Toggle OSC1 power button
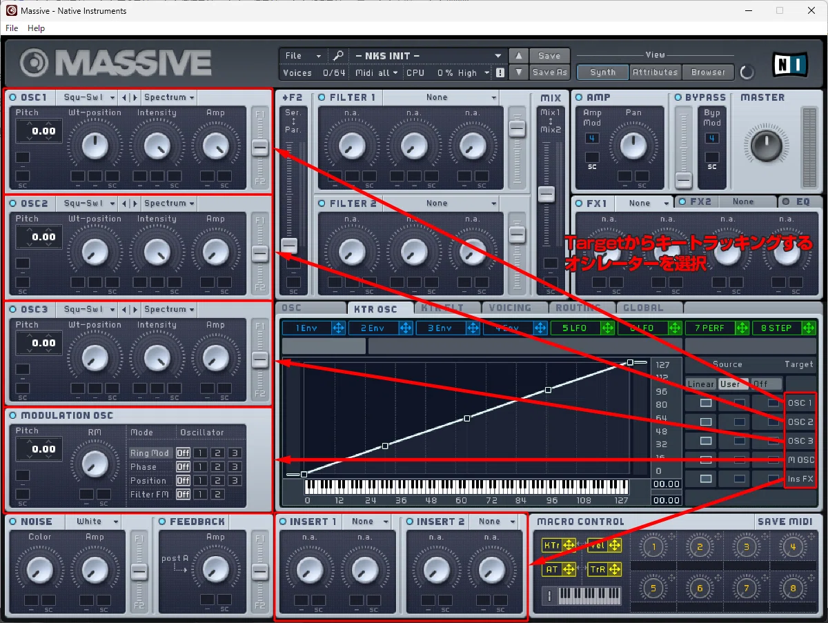The width and height of the screenshot is (828, 623). [x=13, y=97]
